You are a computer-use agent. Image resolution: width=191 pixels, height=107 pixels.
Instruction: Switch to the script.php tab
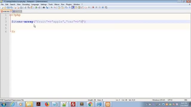[x=6, y=11]
